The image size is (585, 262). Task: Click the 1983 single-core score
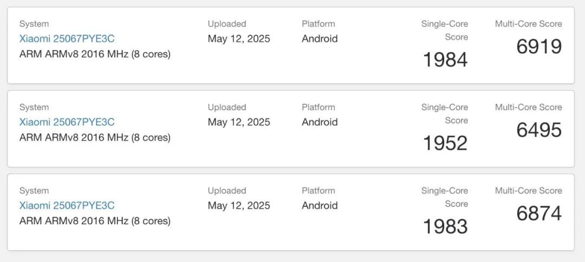pos(445,226)
